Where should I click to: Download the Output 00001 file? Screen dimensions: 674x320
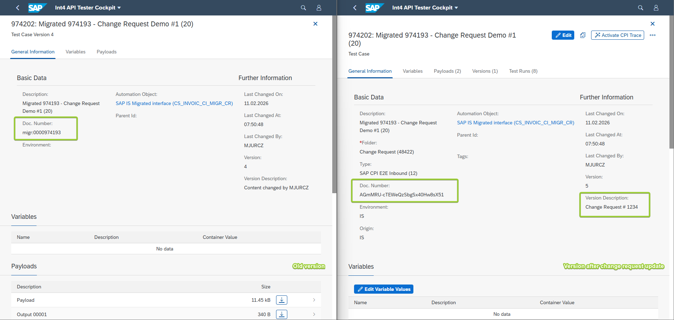tap(282, 314)
